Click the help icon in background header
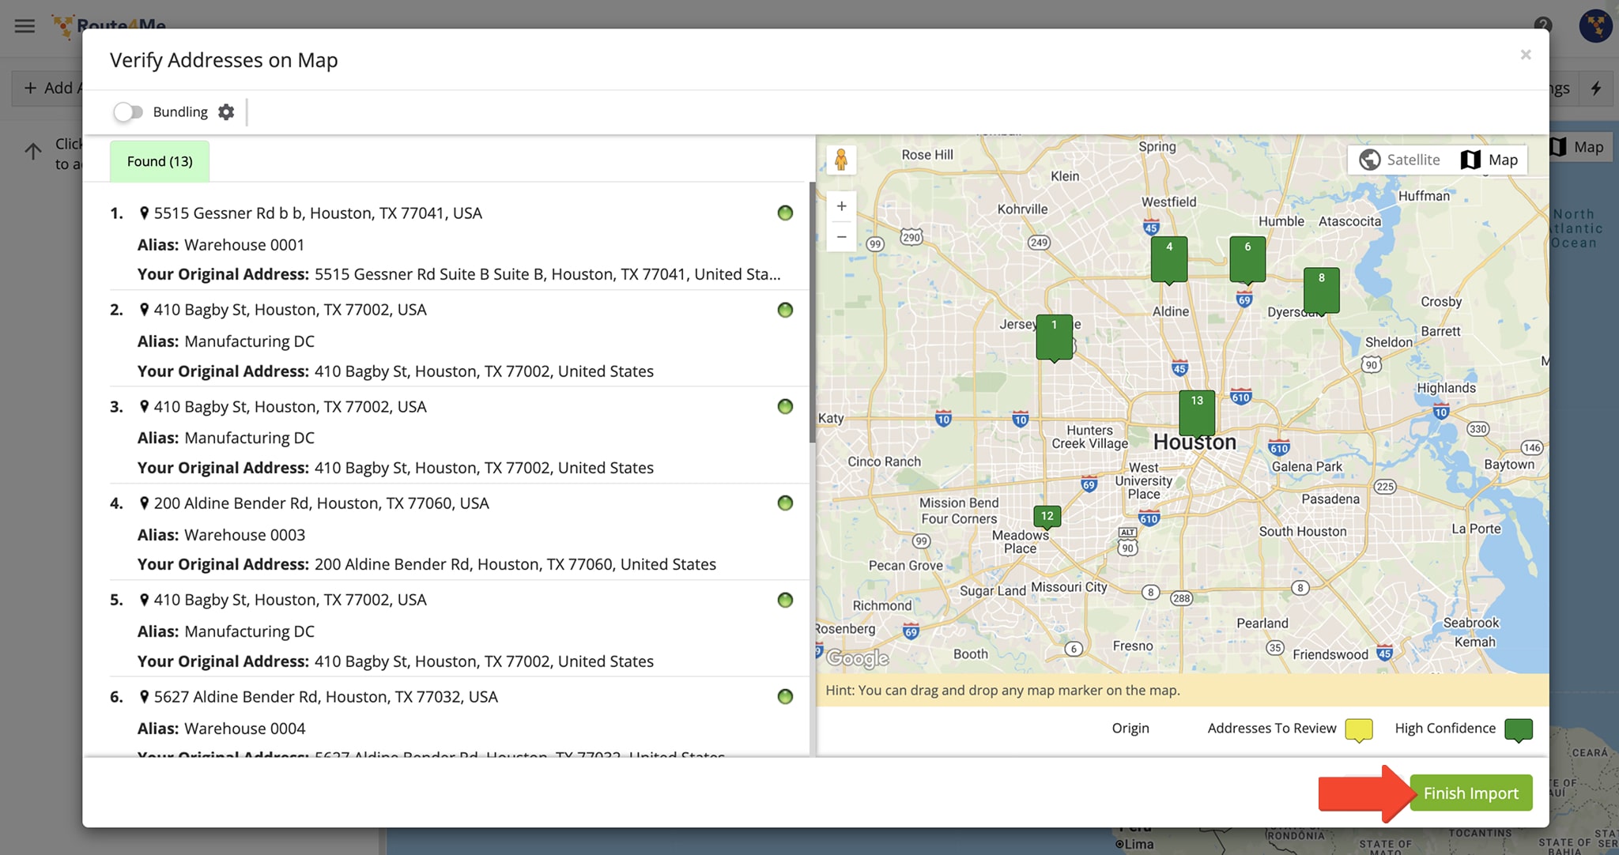This screenshot has height=855, width=1619. [1542, 24]
